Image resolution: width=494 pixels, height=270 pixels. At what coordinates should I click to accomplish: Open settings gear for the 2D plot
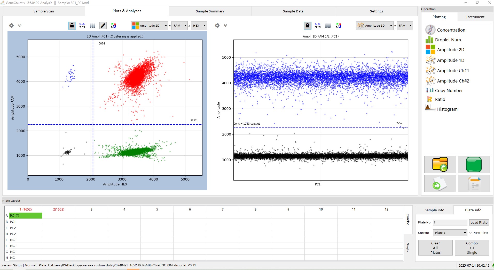[x=11, y=25]
